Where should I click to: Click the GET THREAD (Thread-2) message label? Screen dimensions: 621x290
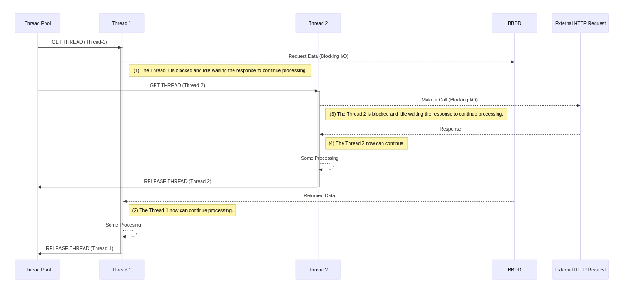pyautogui.click(x=177, y=85)
